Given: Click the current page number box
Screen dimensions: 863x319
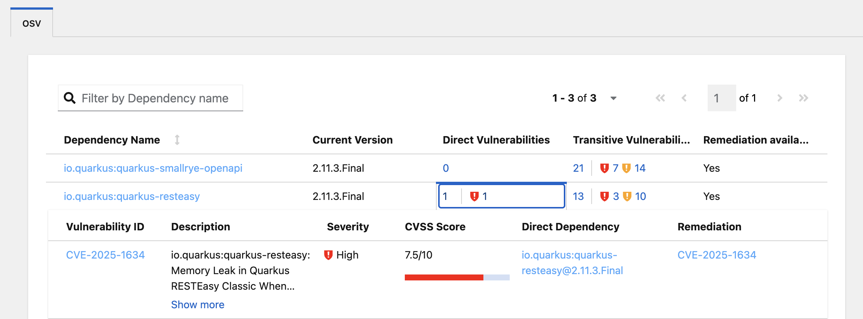Looking at the screenshot, I should point(721,98).
